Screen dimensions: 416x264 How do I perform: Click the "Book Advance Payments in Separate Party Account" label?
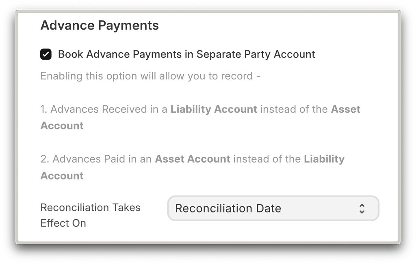(186, 54)
